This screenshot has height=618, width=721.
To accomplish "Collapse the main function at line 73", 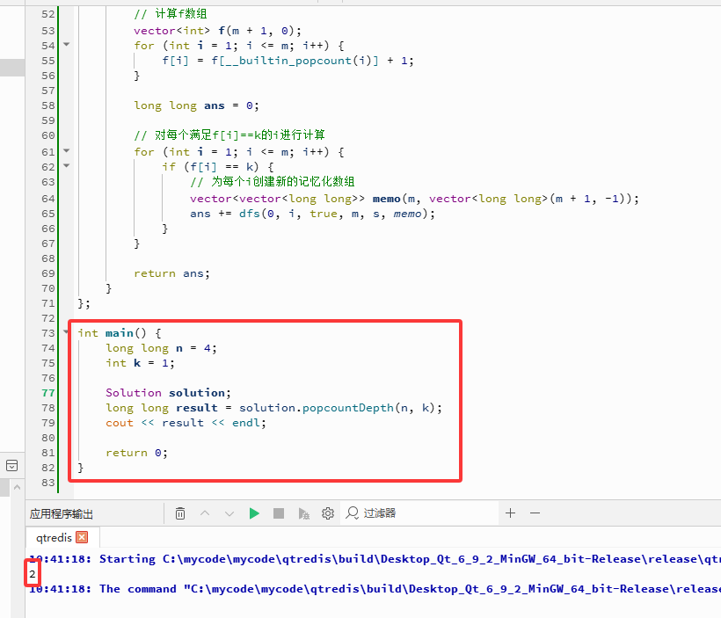I will coord(66,332).
